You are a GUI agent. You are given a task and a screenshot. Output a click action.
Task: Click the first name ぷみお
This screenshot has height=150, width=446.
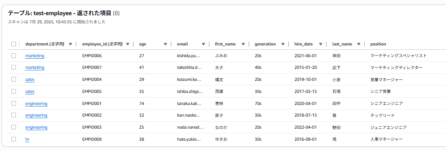click(221, 56)
